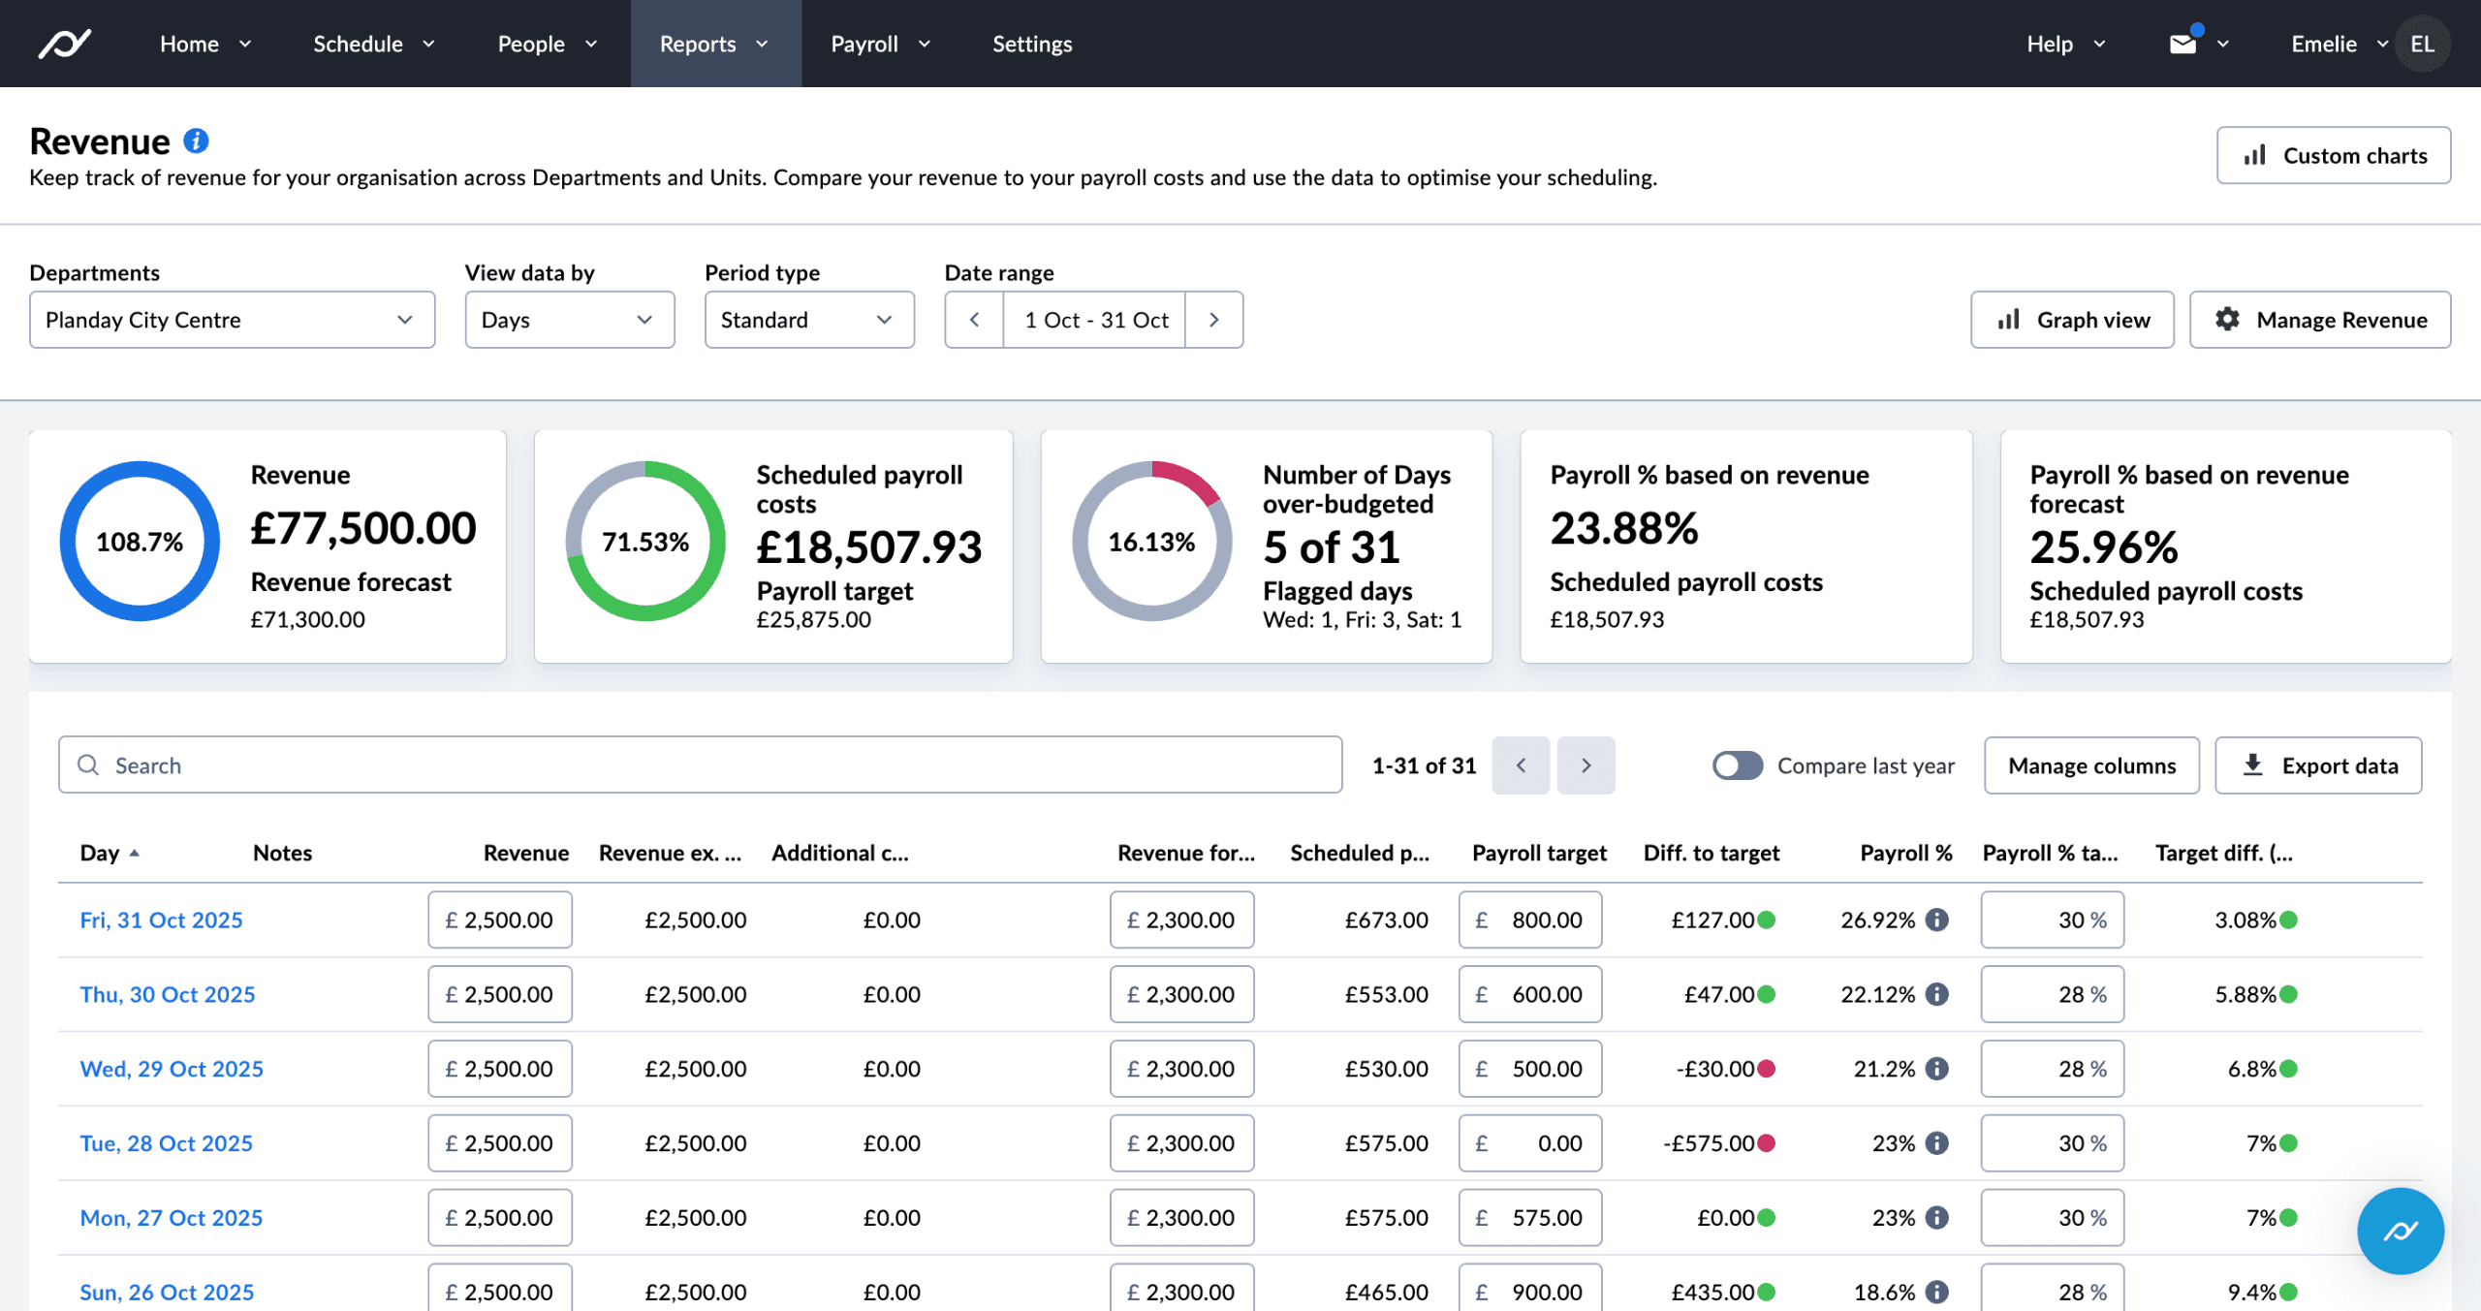Image resolution: width=2481 pixels, height=1311 pixels.
Task: Toggle the Day column sort order
Action: coord(110,853)
